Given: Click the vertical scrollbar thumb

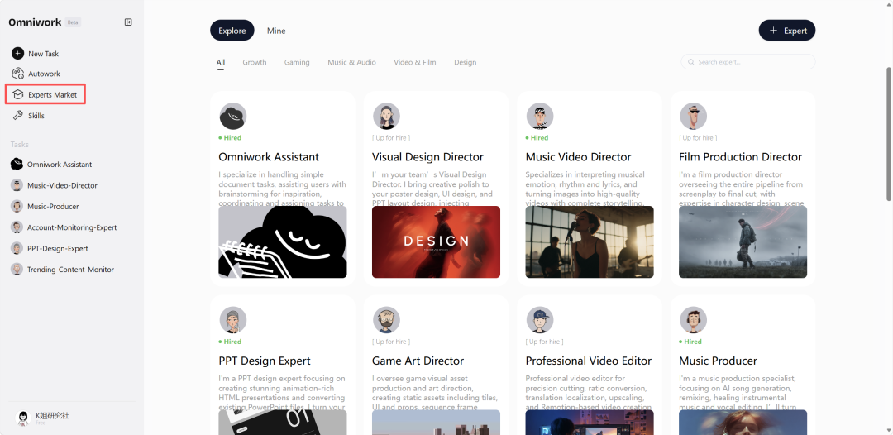Looking at the screenshot, I should 889,134.
